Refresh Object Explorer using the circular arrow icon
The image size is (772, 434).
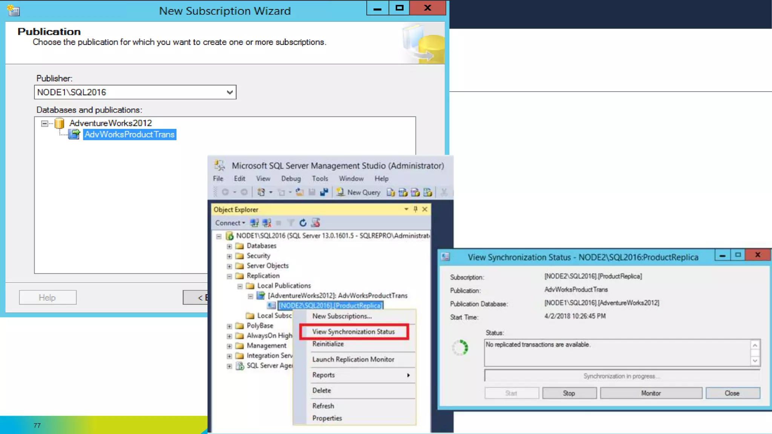303,223
